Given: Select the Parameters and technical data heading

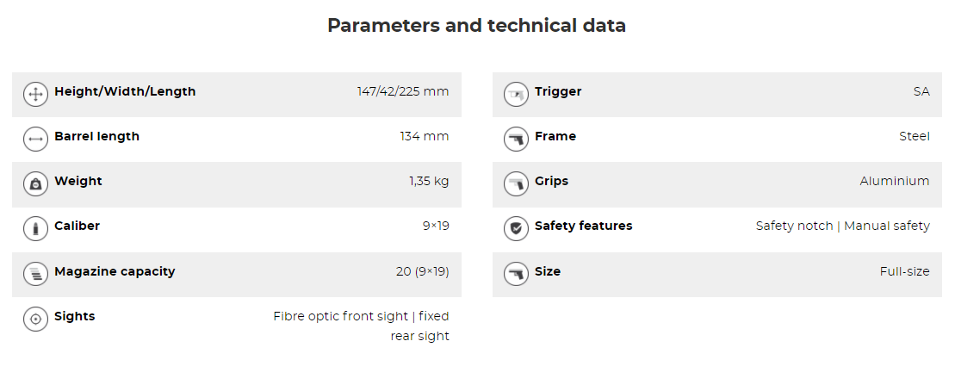Looking at the screenshot, I should [476, 26].
